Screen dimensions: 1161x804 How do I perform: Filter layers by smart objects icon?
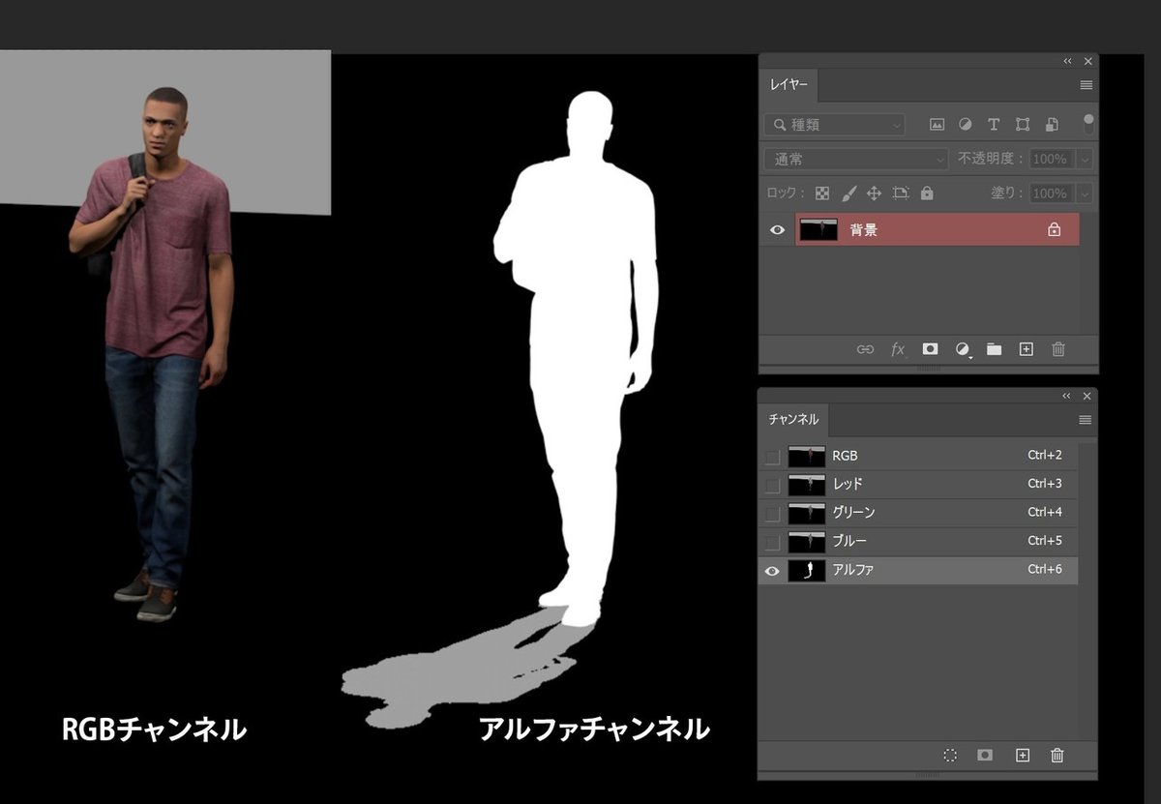[x=1052, y=125]
